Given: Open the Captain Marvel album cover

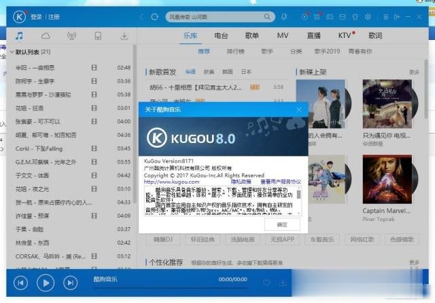Looking at the screenshot, I should (x=387, y=180).
